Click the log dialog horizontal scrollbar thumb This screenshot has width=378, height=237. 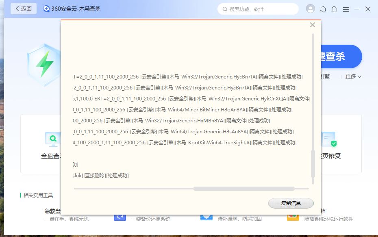point(244,189)
